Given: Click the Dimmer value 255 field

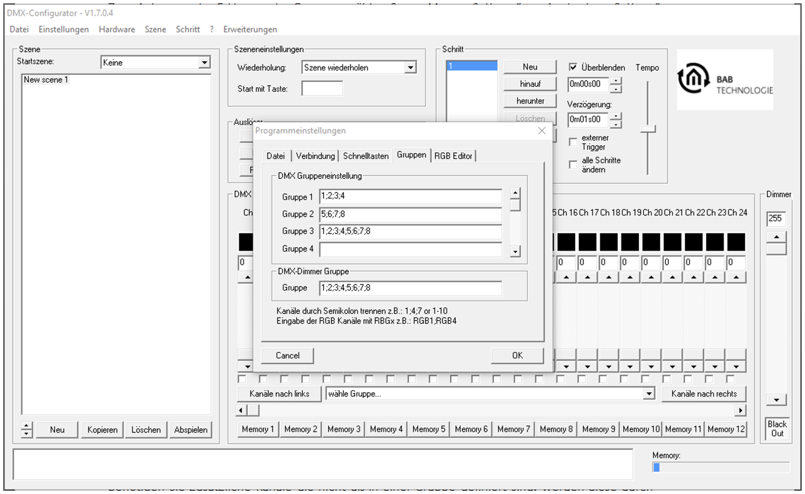Looking at the screenshot, I should click(x=776, y=219).
